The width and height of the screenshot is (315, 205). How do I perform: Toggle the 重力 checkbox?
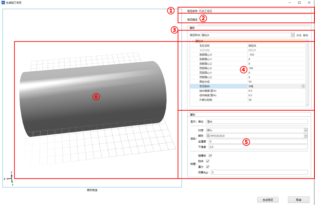point(207,167)
